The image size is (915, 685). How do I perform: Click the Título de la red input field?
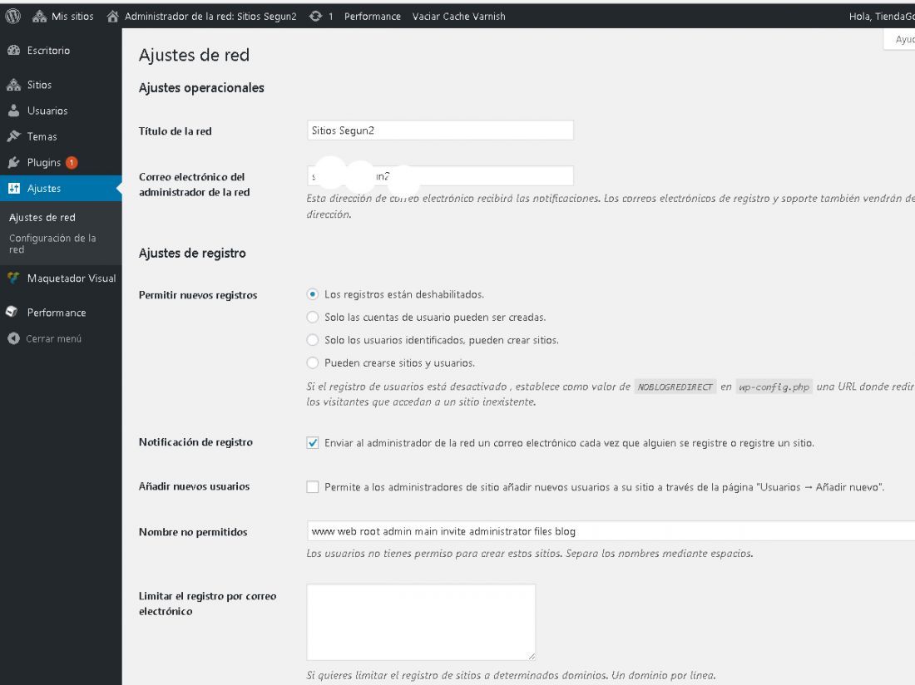(x=440, y=130)
